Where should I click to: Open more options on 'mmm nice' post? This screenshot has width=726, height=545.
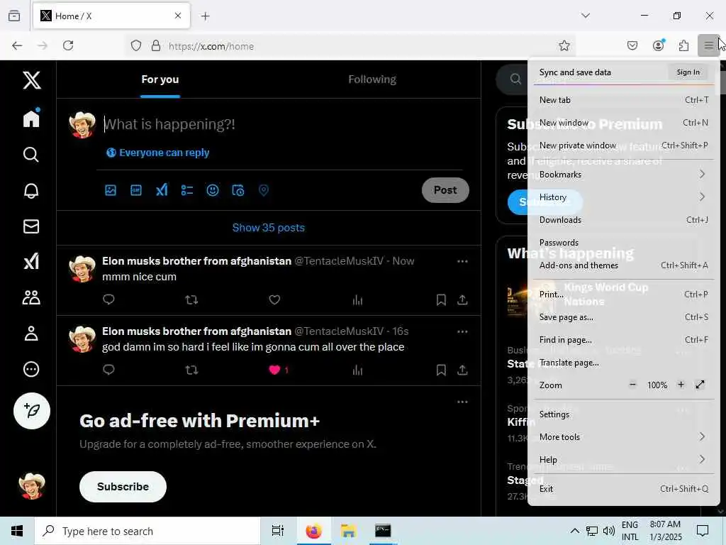click(462, 261)
